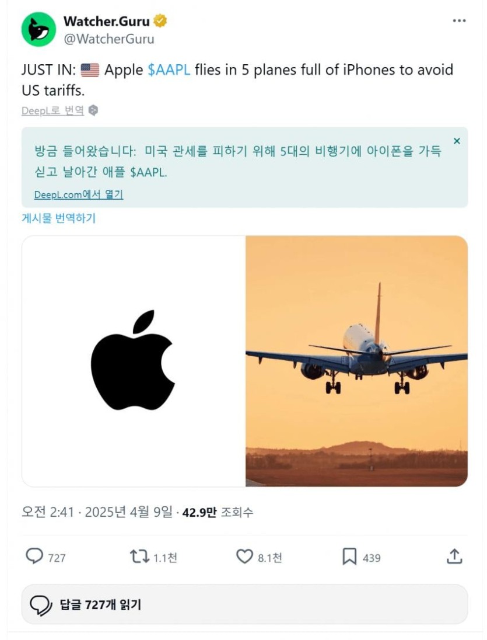Viewport: 487px width, 640px height.
Task: Close the DeepL translation box
Action: coord(457,141)
